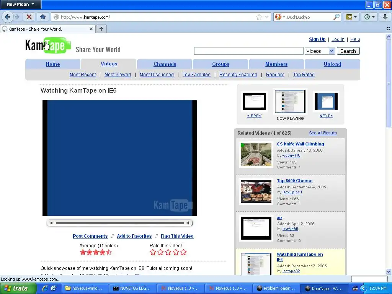
Task: Stop page loading with the red X
Action: [x=29, y=17]
